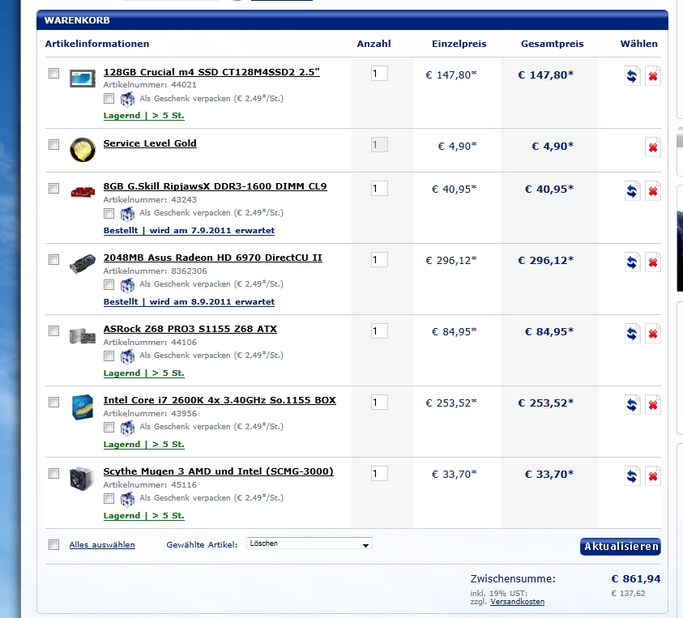683x618 pixels.
Task: Enable gift wrapping for Asus Radeon HD 6970
Action: click(109, 285)
